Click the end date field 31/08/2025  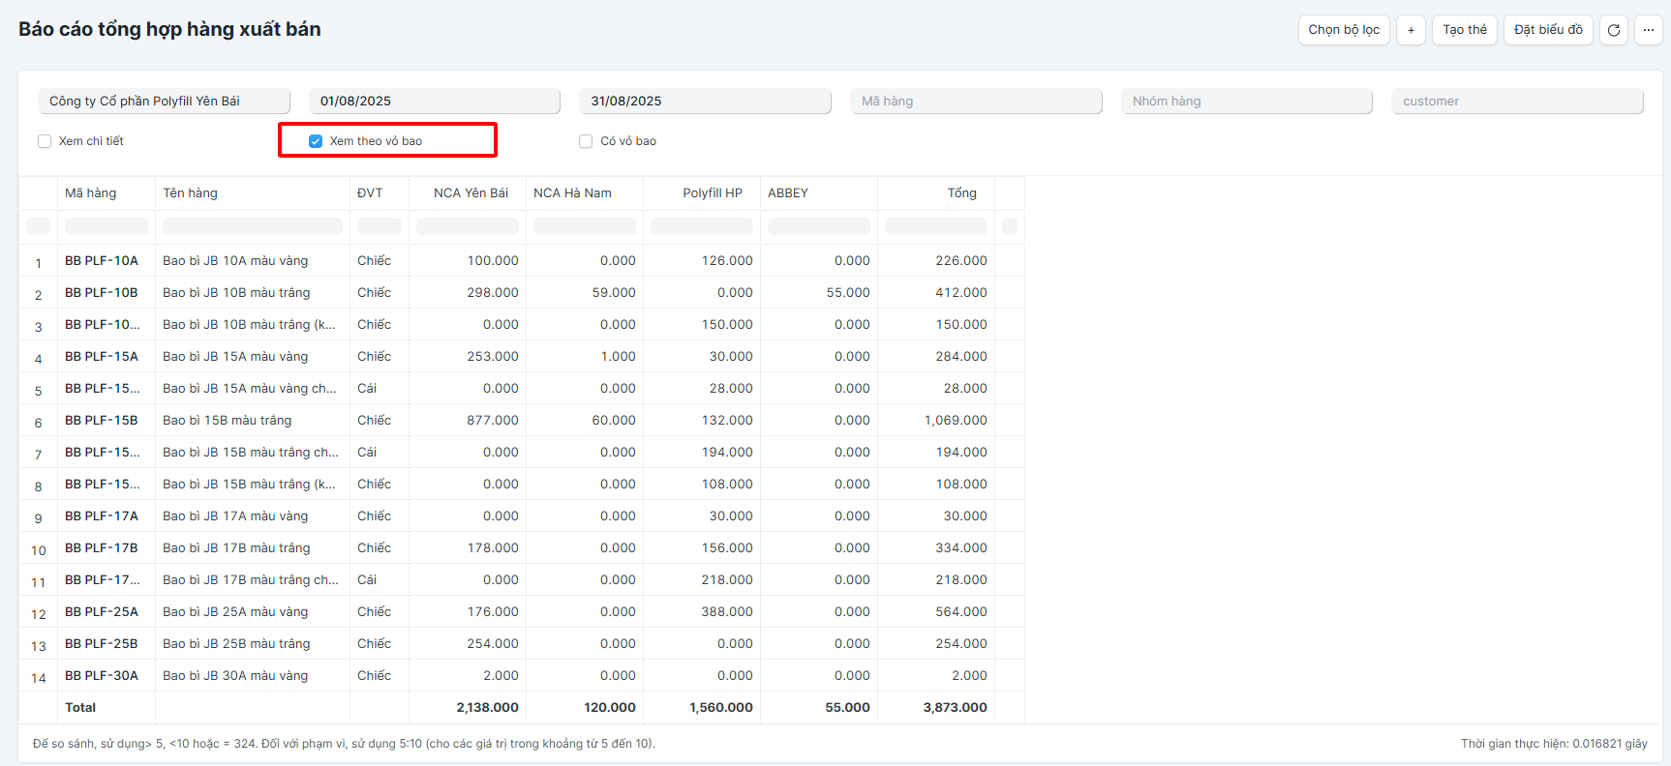tap(706, 102)
